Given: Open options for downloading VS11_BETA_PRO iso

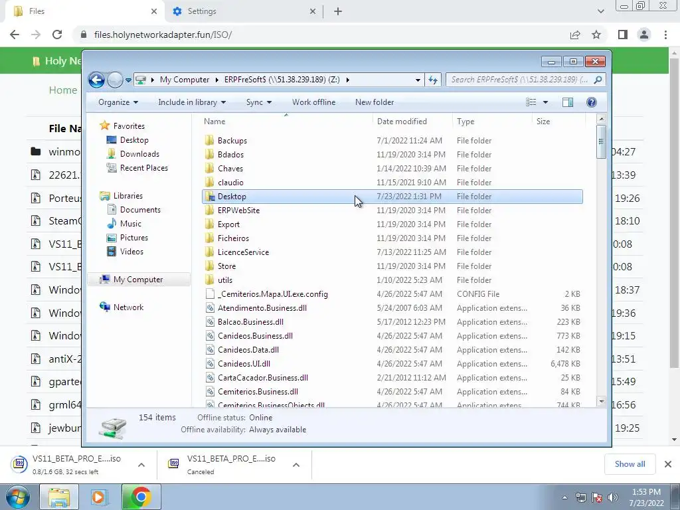Looking at the screenshot, I should [x=141, y=465].
